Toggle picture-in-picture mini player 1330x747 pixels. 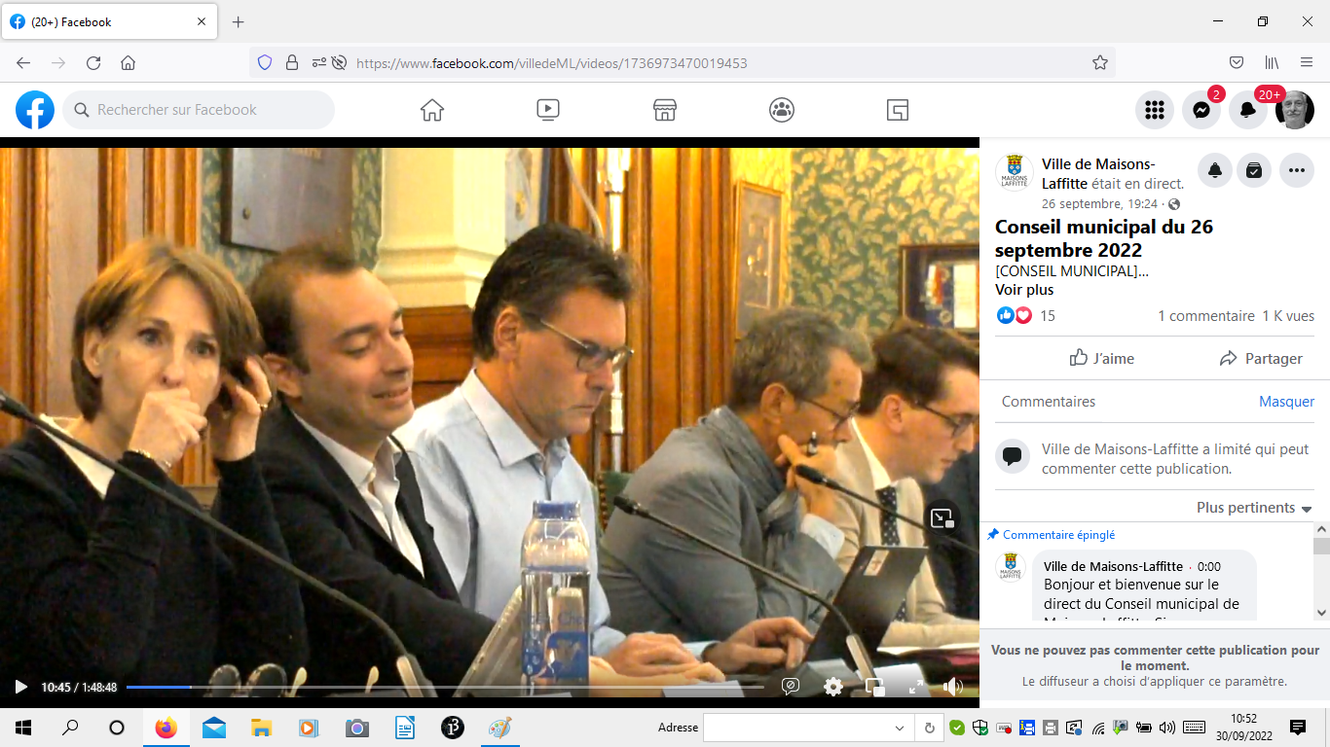point(875,687)
